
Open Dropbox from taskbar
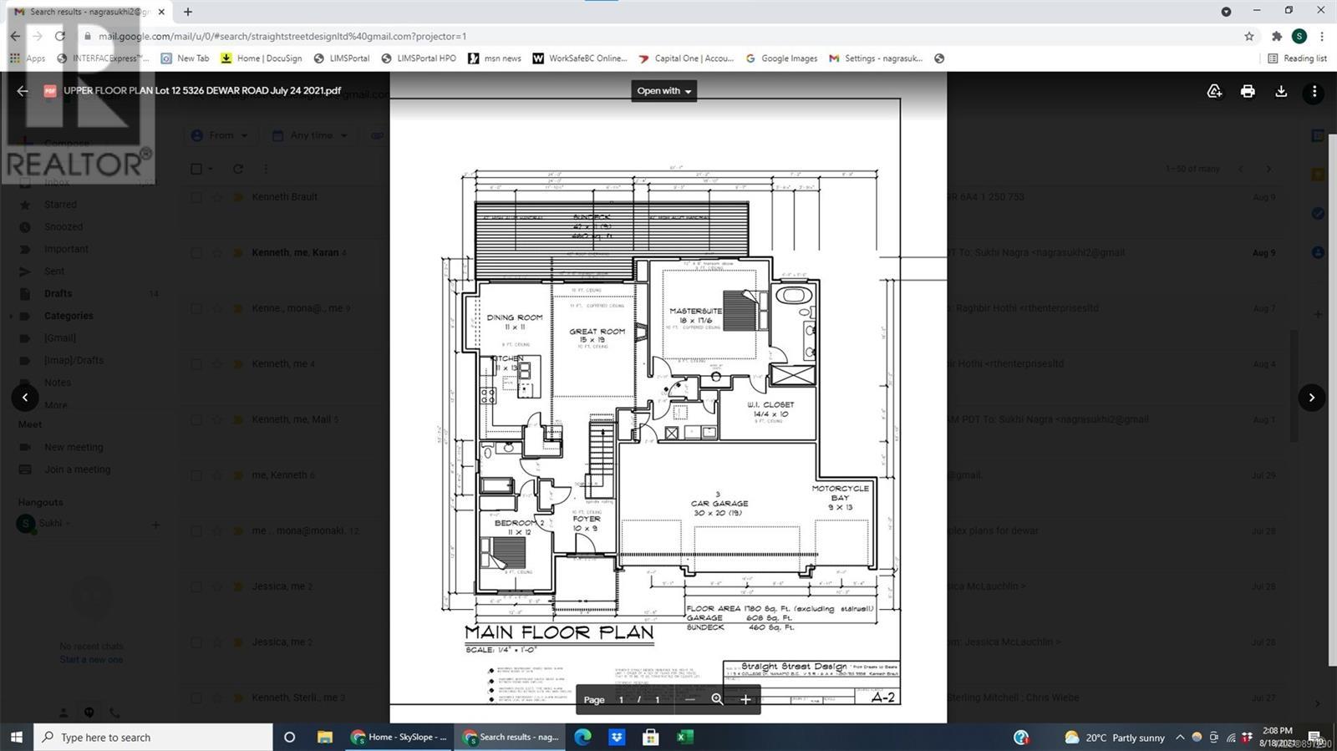[x=617, y=737]
